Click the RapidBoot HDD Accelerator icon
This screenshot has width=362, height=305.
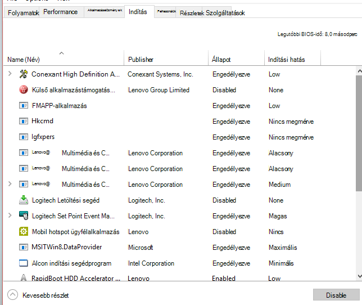click(23, 277)
